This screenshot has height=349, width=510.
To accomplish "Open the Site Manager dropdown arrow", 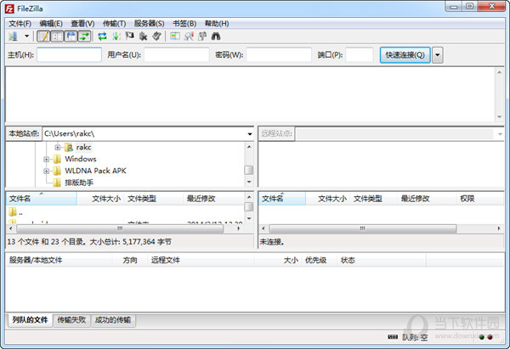I will pyautogui.click(x=26, y=36).
